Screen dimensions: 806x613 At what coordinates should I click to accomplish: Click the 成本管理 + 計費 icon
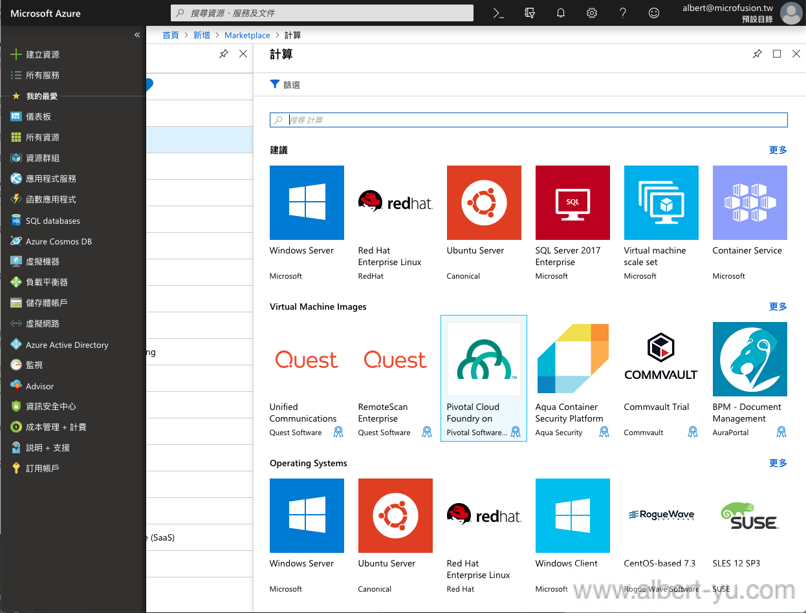(16, 427)
